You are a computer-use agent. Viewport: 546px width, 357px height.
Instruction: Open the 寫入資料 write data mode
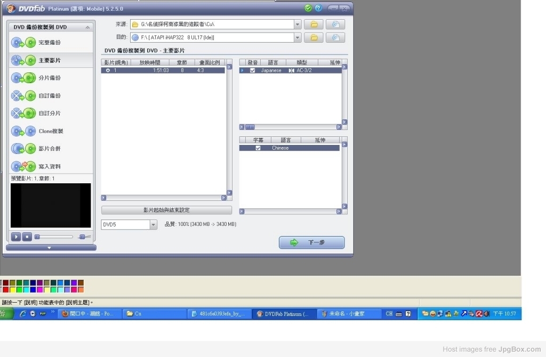coord(49,166)
